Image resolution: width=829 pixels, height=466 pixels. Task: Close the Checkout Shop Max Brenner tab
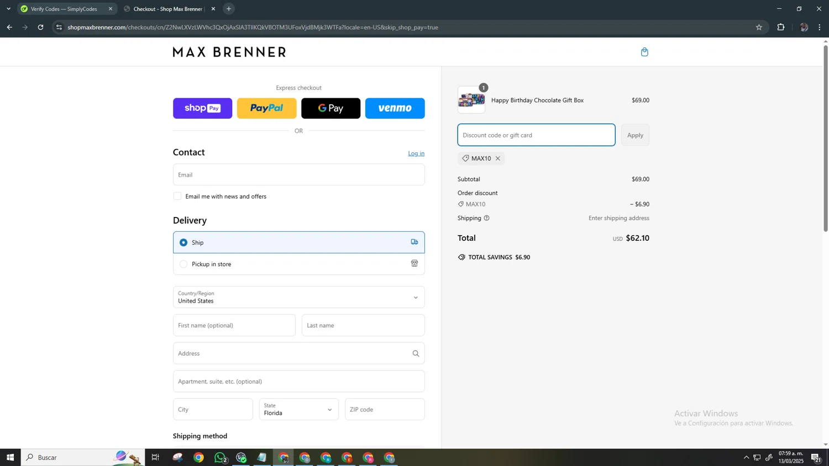(213, 9)
